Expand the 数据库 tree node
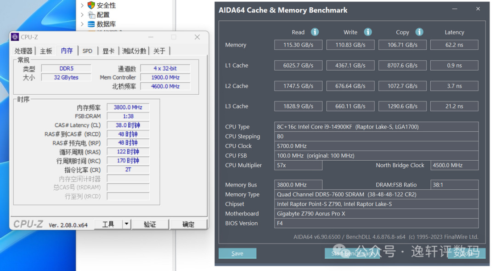The height and width of the screenshot is (271, 496). pos(82,24)
